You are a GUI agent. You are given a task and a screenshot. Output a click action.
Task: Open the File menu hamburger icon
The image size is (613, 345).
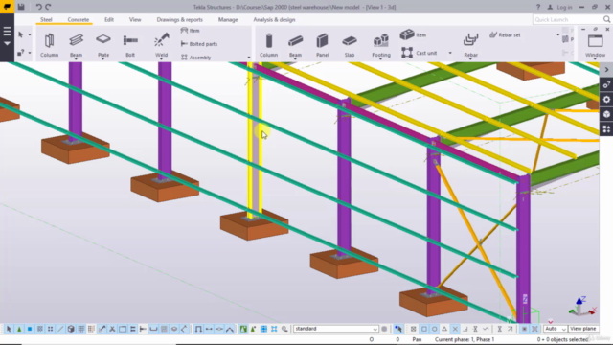(x=7, y=32)
